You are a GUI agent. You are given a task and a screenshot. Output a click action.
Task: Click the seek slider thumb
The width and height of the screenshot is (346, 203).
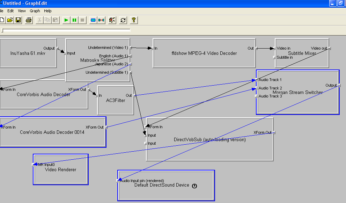click(x=2, y=30)
